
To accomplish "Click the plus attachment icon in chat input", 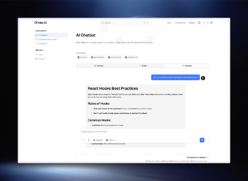I will tap(83, 140).
